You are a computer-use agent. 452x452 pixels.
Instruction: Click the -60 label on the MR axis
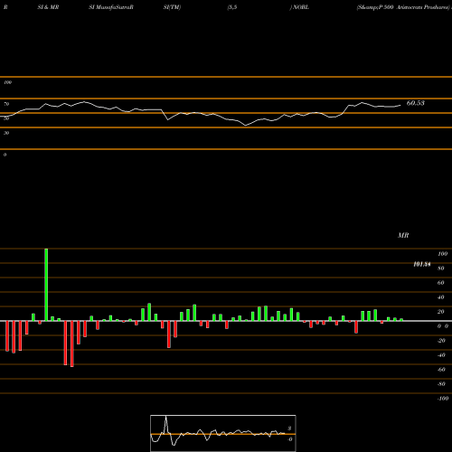[441, 370]
